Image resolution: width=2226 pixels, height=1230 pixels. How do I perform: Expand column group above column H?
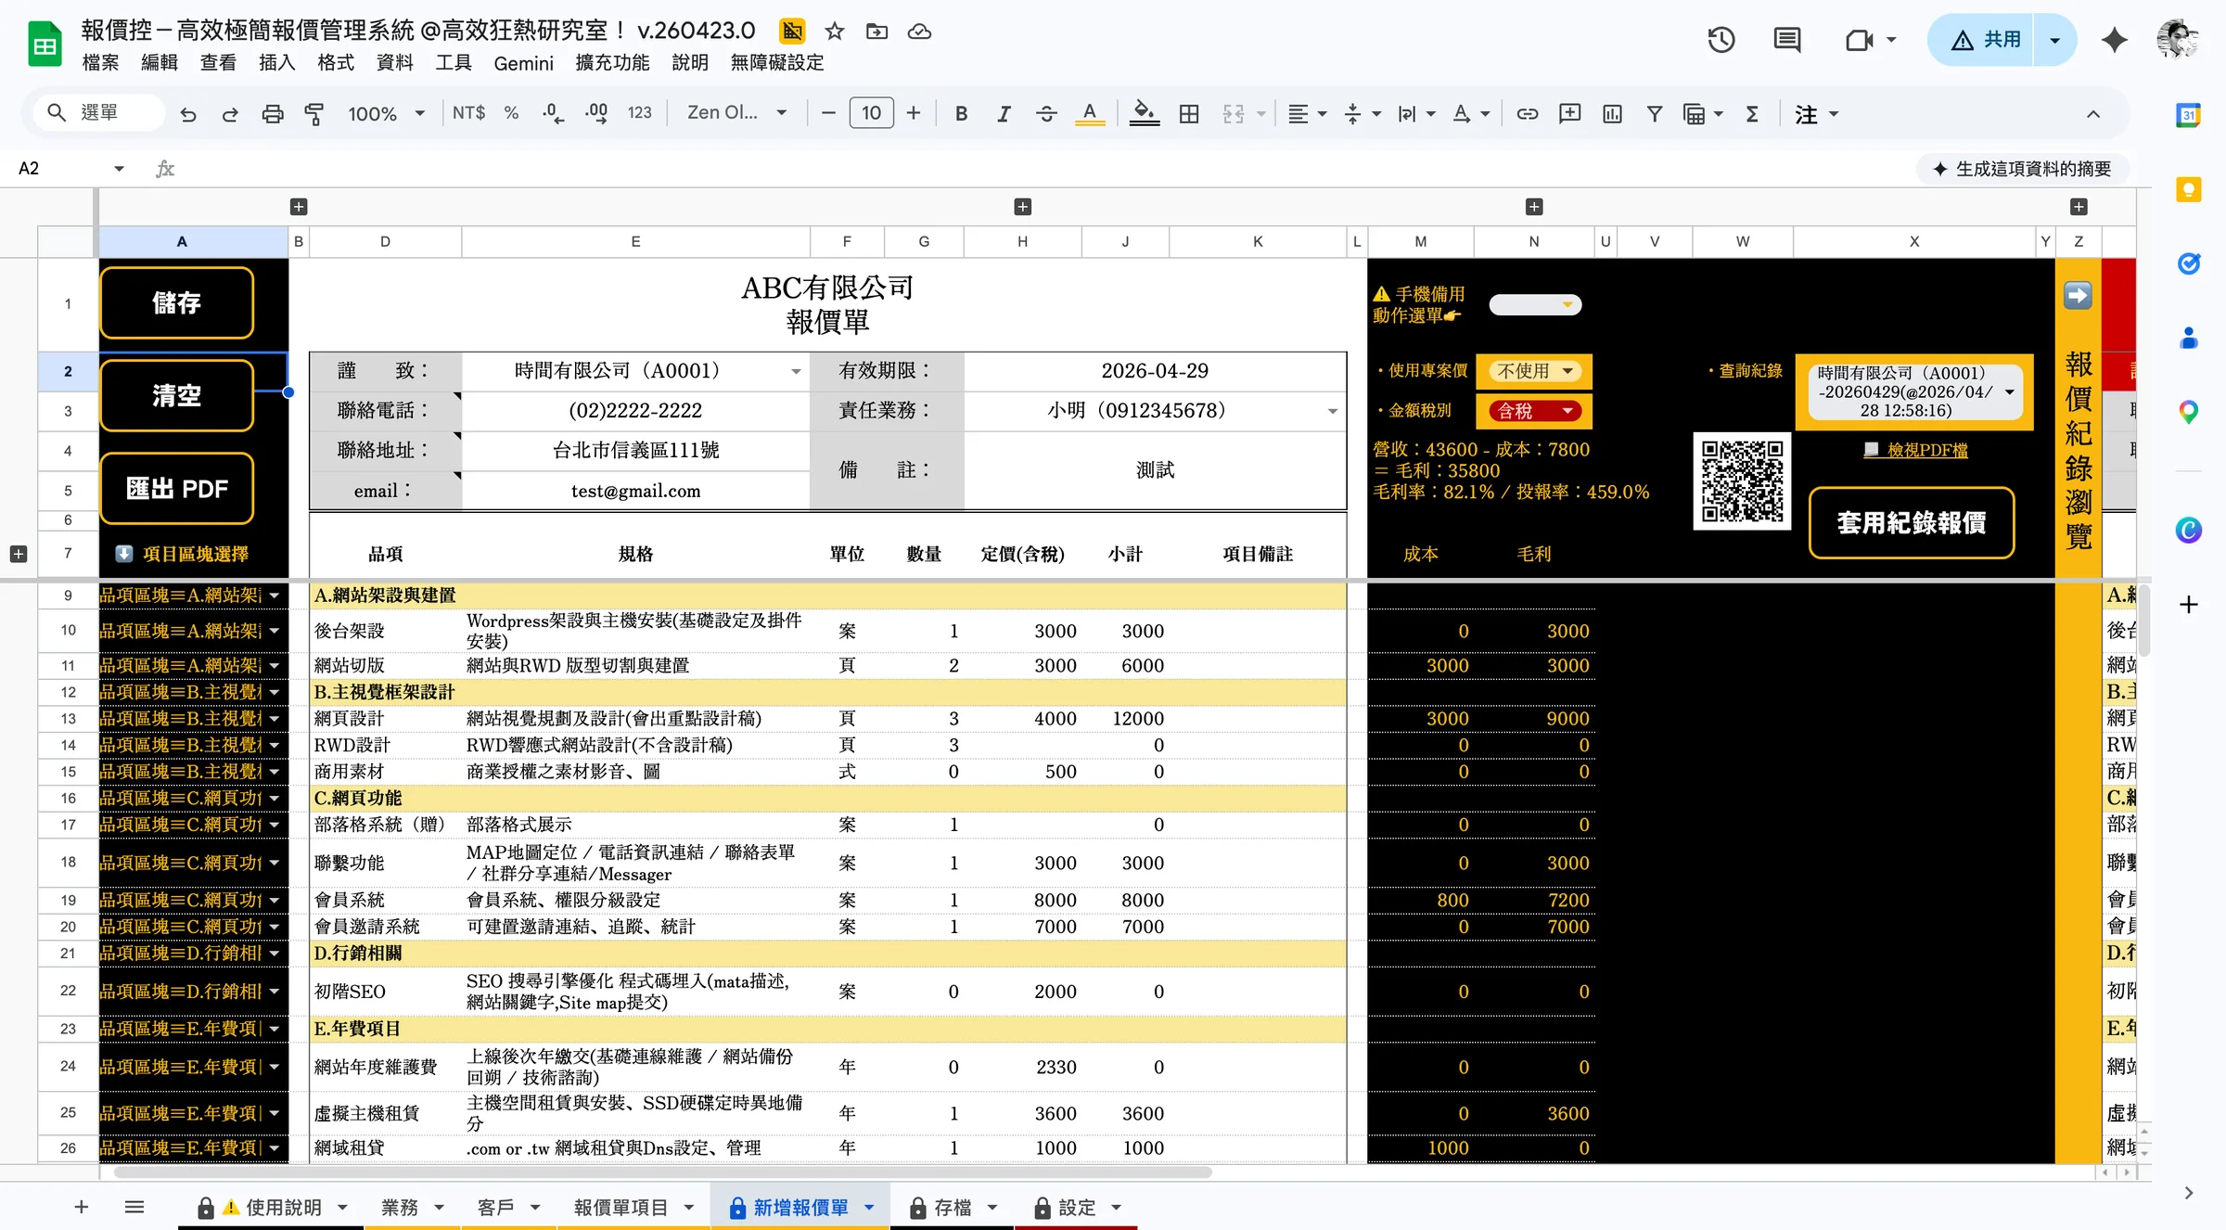[1023, 207]
